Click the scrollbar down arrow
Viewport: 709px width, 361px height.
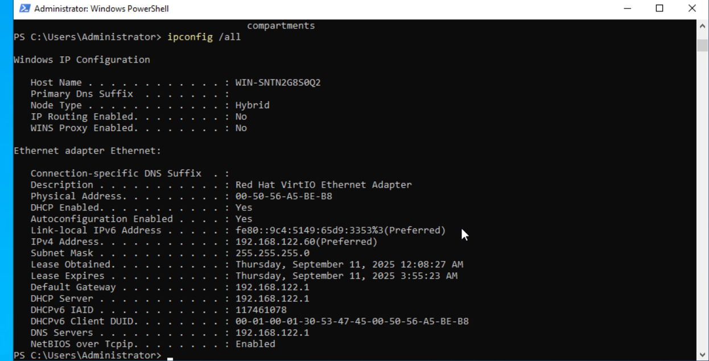[x=702, y=354]
